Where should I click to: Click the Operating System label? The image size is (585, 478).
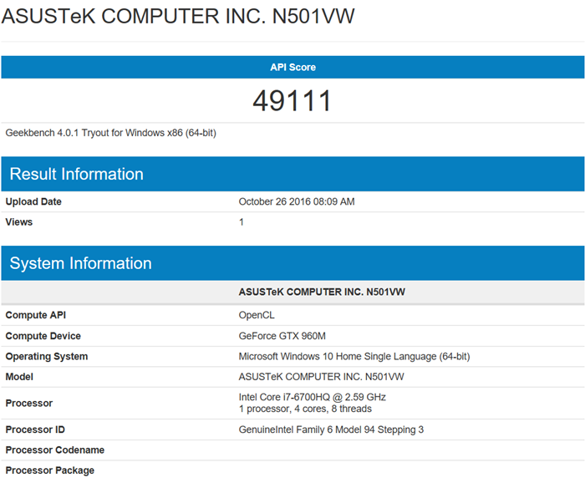(47, 356)
